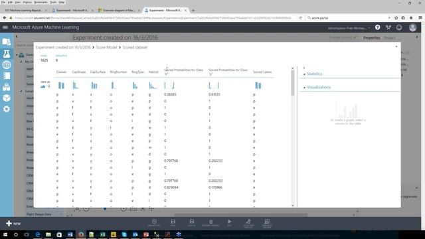Image resolution: width=425 pixels, height=239 pixels.
Task: Collapse the Visualizations section
Action: click(x=304, y=87)
